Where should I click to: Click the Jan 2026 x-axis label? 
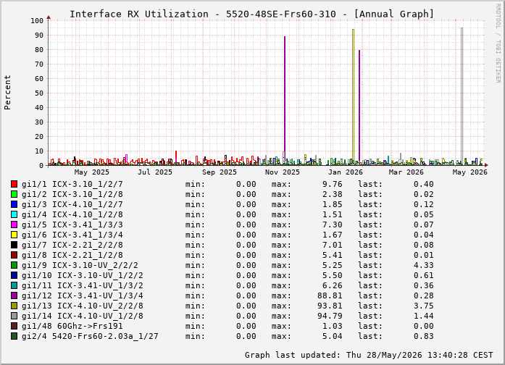346,172
